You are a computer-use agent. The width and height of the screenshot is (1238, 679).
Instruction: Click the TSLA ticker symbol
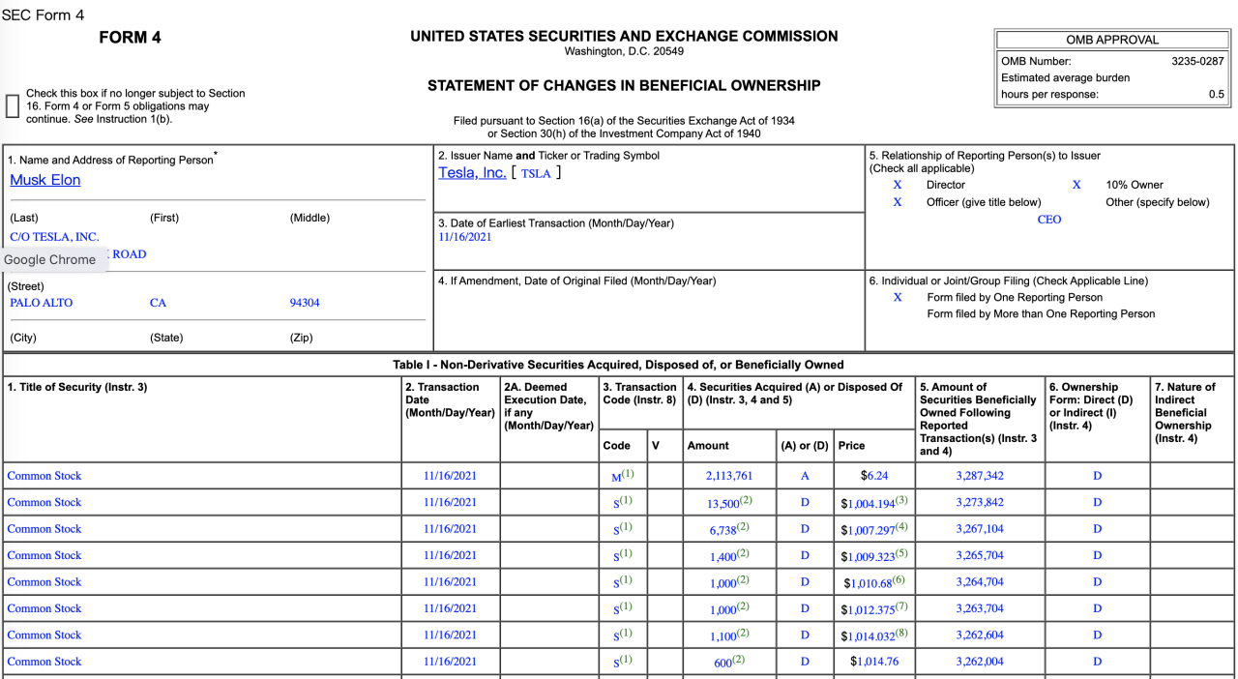535,174
